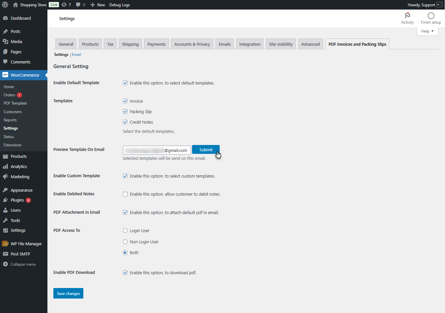
Task: Switch to the Shipping tab
Action: pyautogui.click(x=130, y=44)
